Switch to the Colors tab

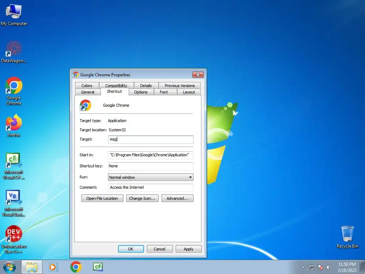point(87,86)
